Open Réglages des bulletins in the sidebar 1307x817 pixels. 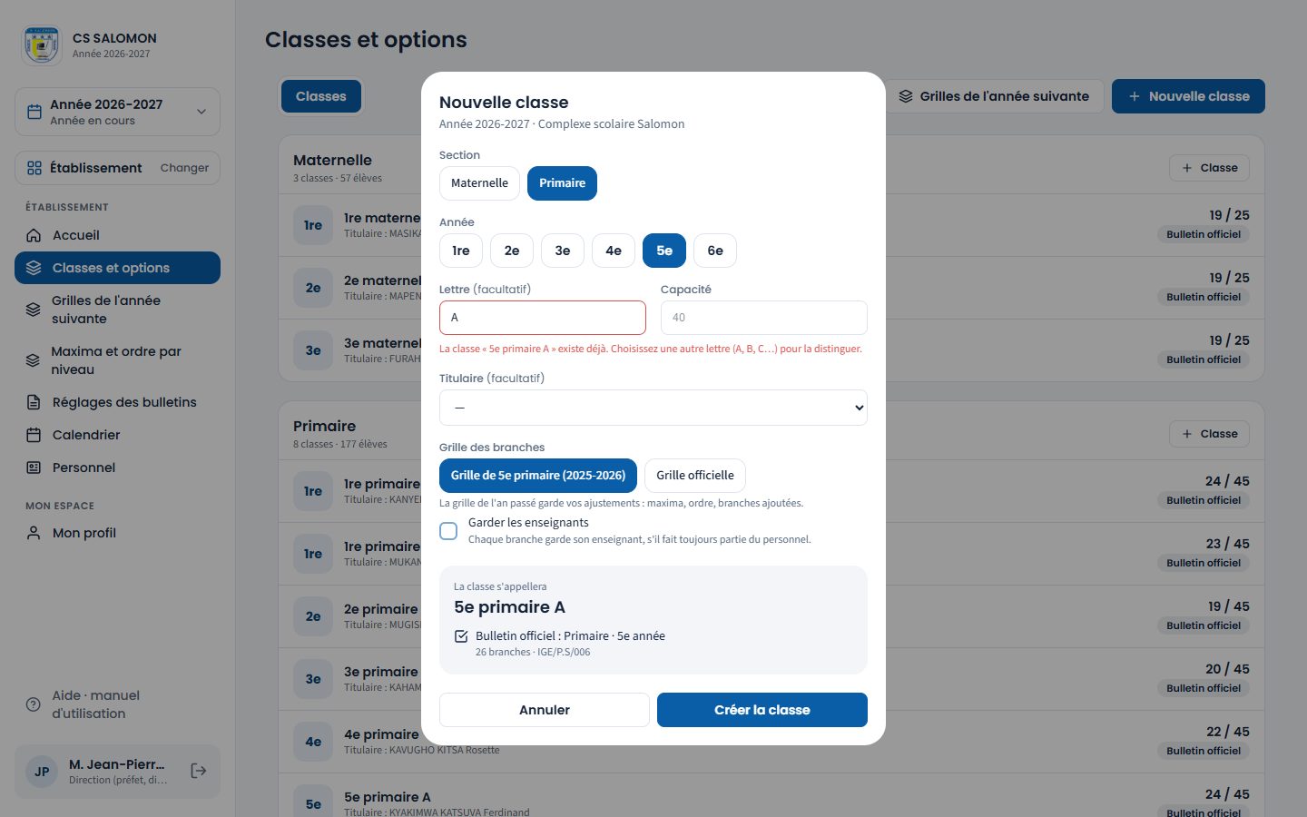pos(117,402)
